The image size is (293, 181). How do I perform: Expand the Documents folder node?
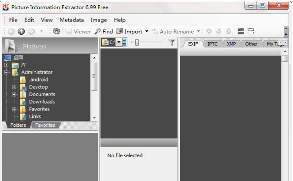(x=14, y=95)
